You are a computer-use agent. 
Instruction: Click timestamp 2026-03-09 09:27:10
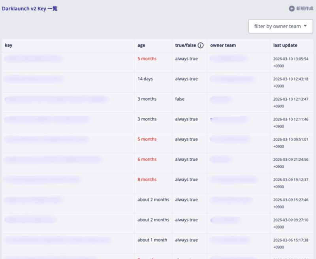click(x=291, y=223)
